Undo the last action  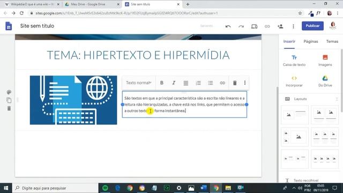pos(228,26)
